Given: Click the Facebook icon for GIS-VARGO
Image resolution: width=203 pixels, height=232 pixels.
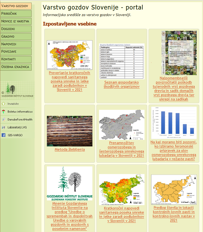Looking at the screenshot, I should [3, 135].
